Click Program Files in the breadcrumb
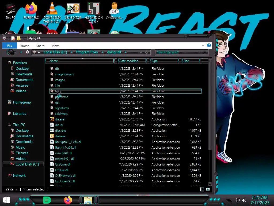Viewport: 274px width, 206px height. coord(87,52)
